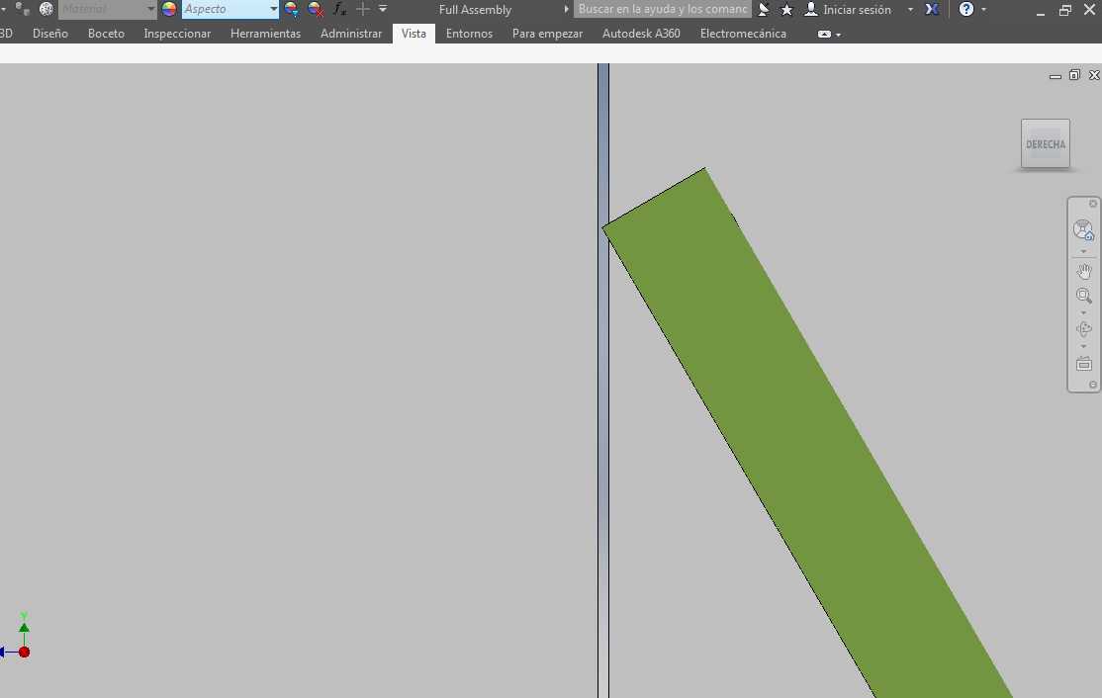Click the communication center satellite icon
The image size is (1102, 698).
tap(764, 10)
